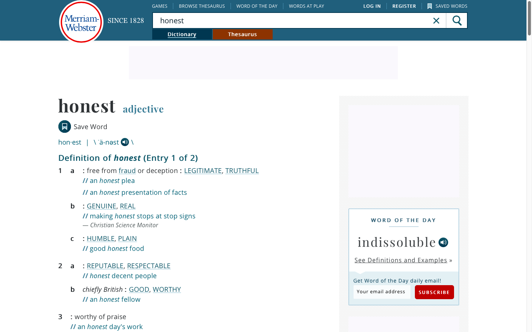Screen dimensions: 532x332
Task: Click the LOG IN button
Action: 372,6
